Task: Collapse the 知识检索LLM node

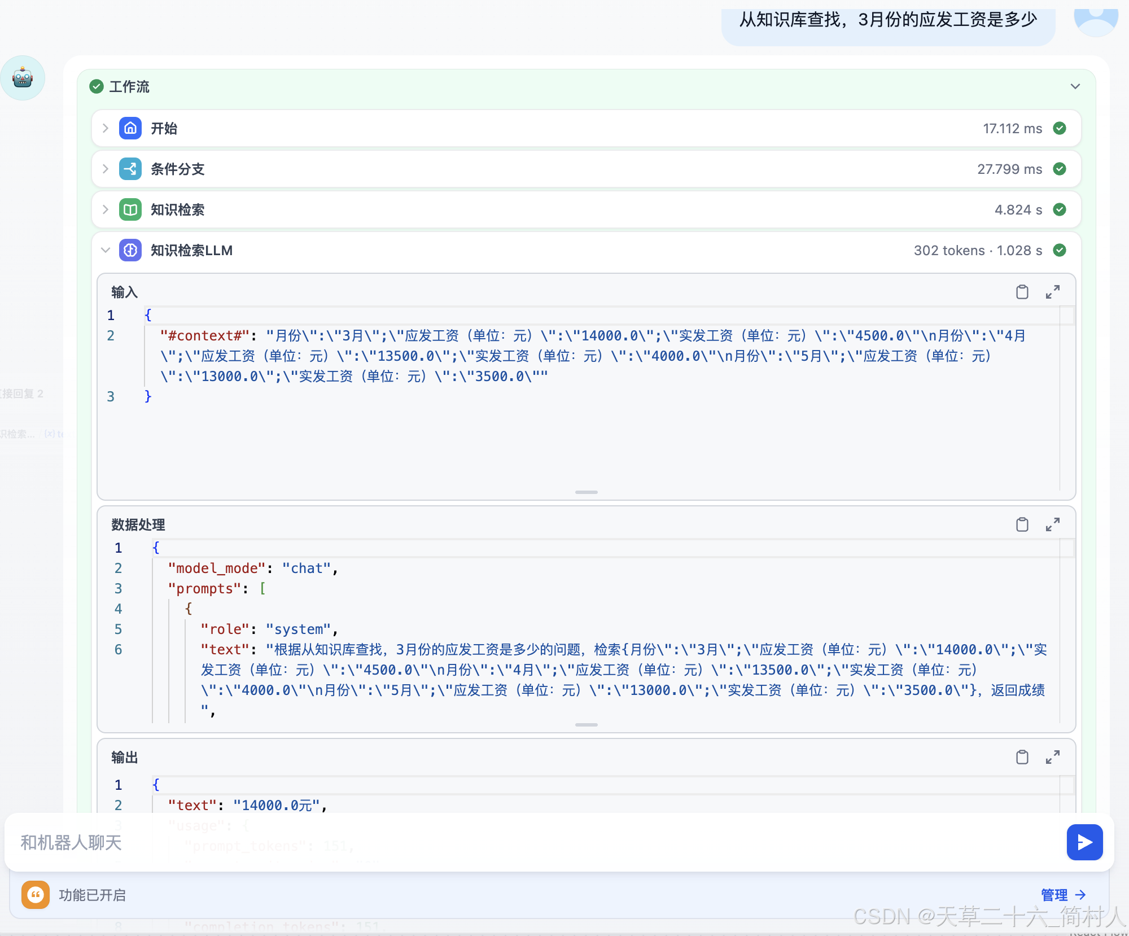Action: 106,250
